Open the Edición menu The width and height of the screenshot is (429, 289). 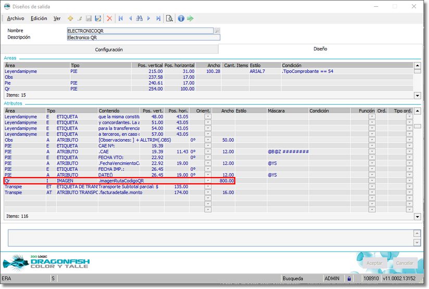pyautogui.click(x=39, y=18)
